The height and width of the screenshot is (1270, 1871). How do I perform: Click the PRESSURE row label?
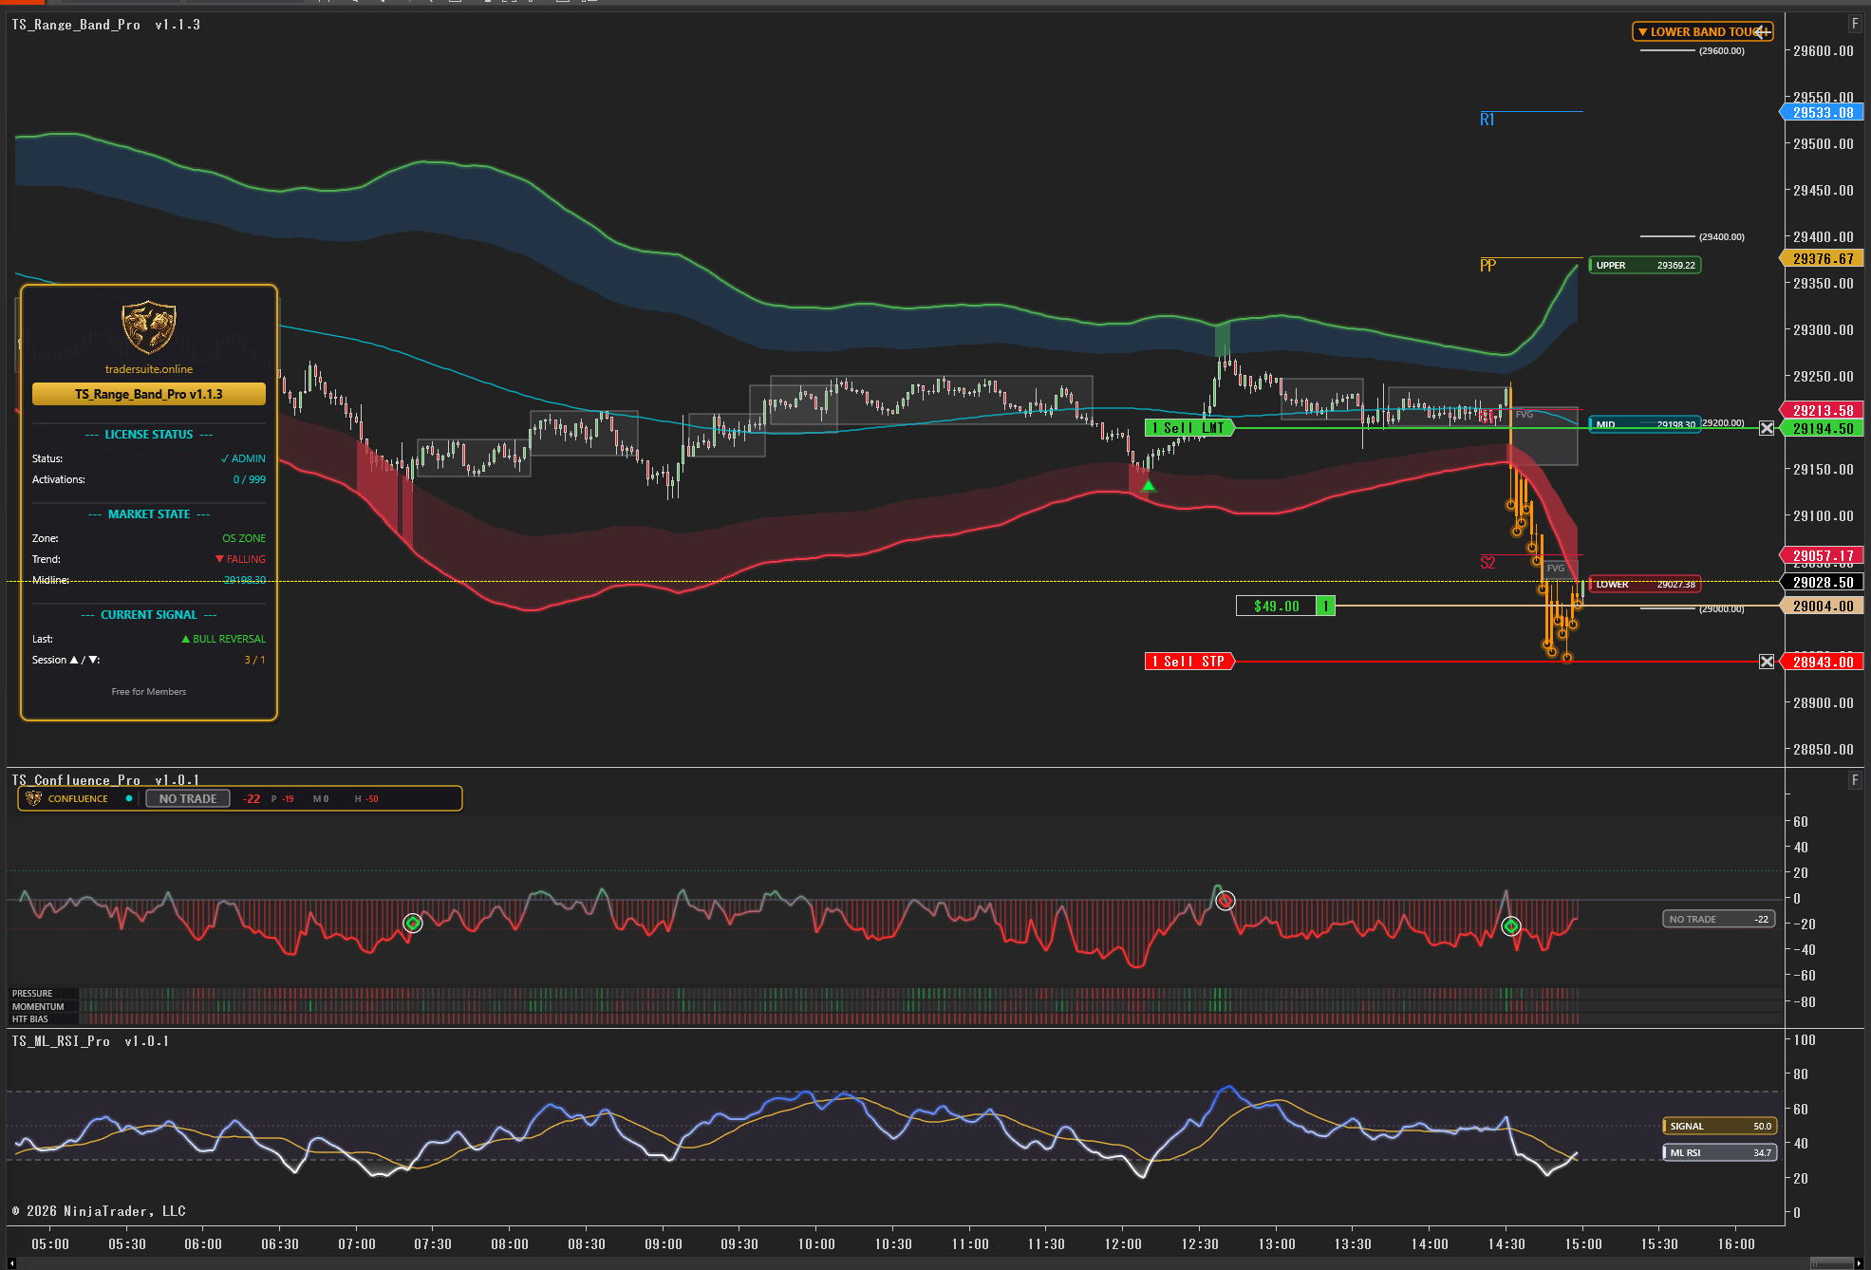click(x=32, y=994)
